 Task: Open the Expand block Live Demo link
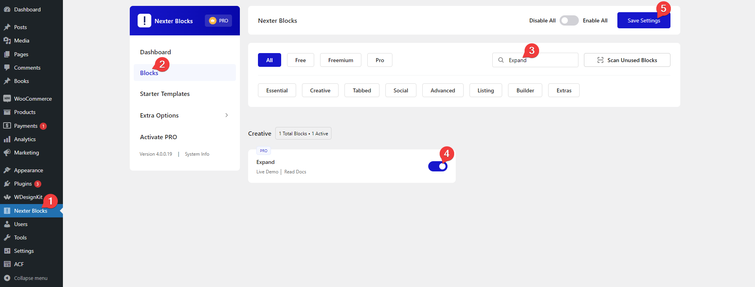pos(267,172)
